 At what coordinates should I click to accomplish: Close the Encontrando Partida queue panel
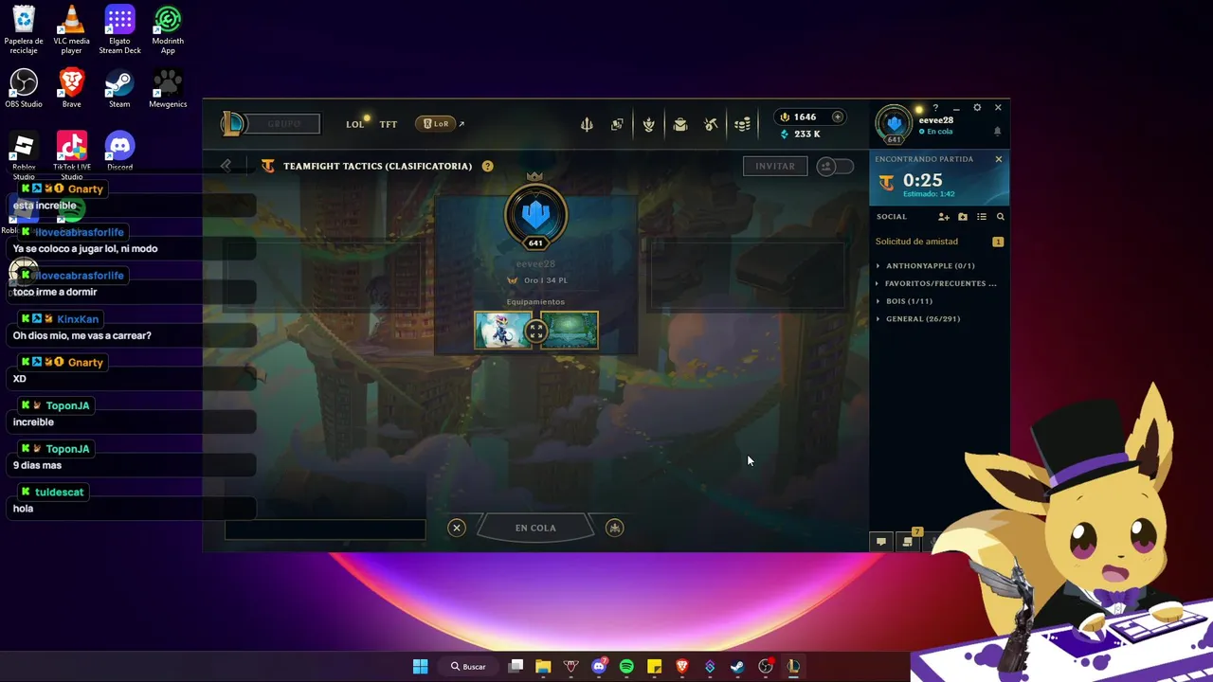pos(998,159)
